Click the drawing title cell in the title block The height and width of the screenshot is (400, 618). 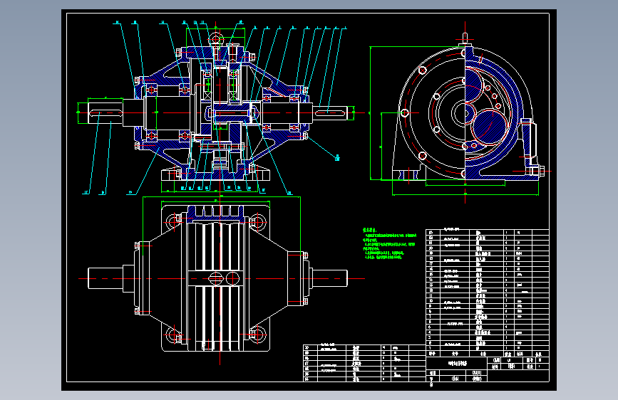(458, 363)
